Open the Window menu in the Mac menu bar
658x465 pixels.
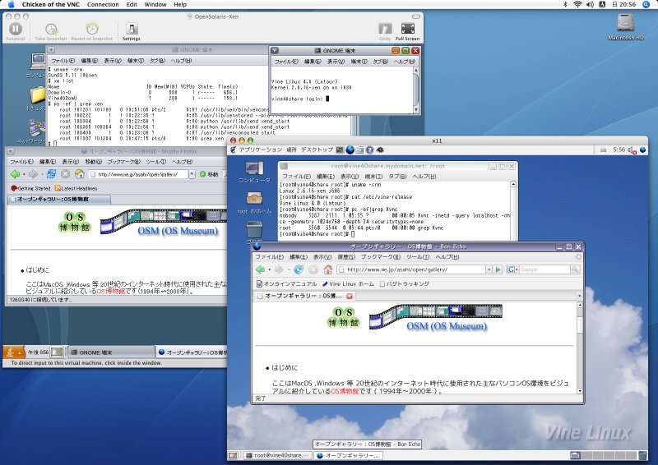point(155,5)
